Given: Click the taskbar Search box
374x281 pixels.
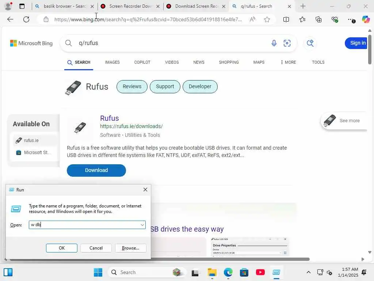Looking at the screenshot, I should coord(146,272).
